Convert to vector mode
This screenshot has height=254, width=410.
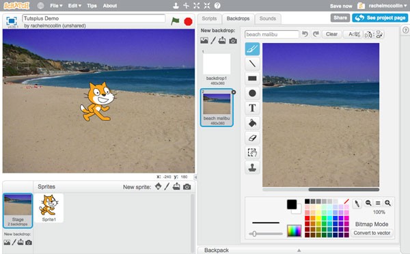(372, 233)
